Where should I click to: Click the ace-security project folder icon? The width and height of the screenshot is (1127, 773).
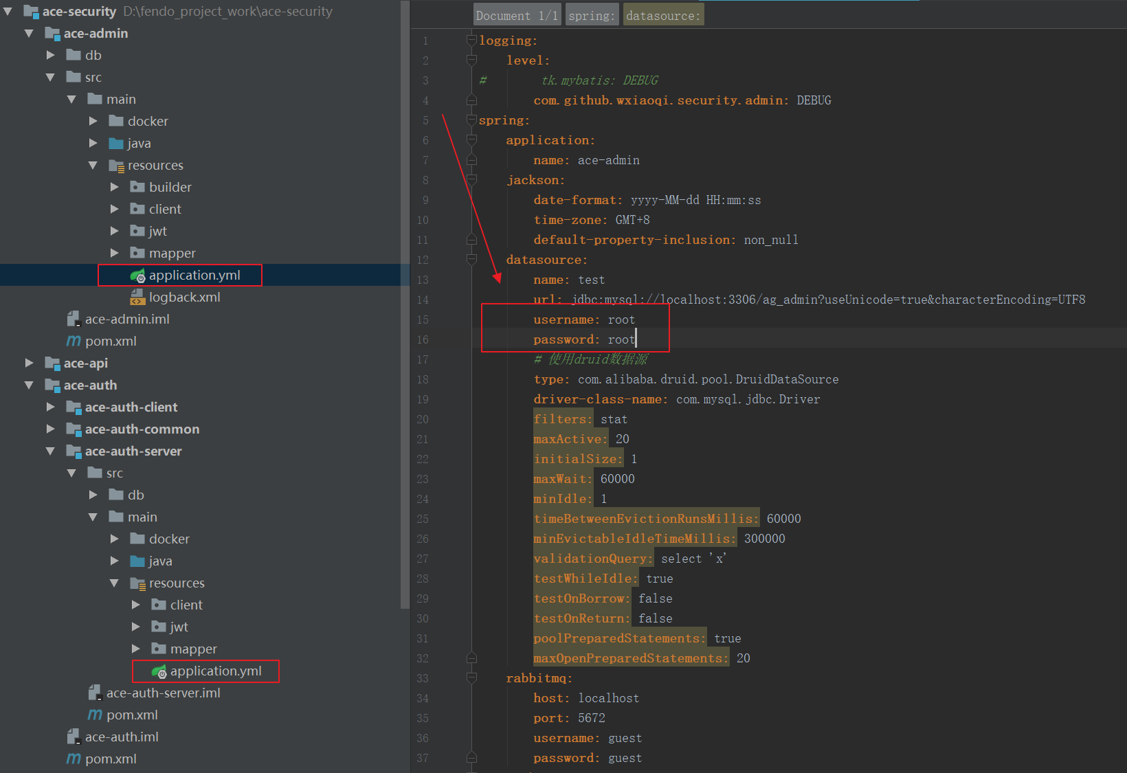pos(31,12)
